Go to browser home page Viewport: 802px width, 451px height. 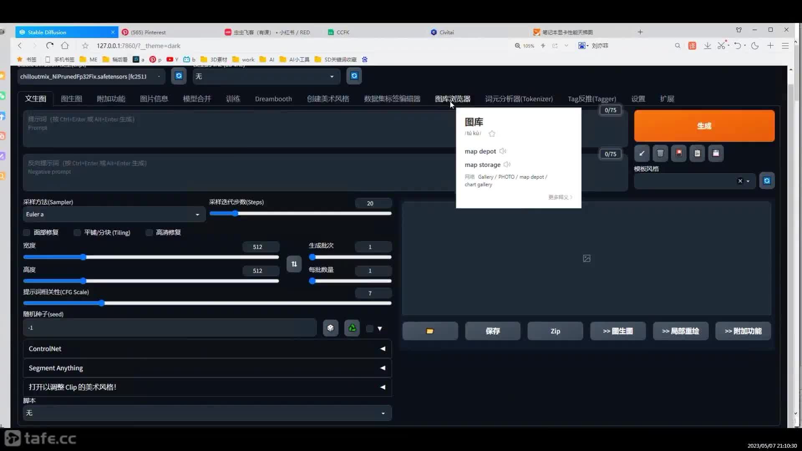[x=65, y=46]
